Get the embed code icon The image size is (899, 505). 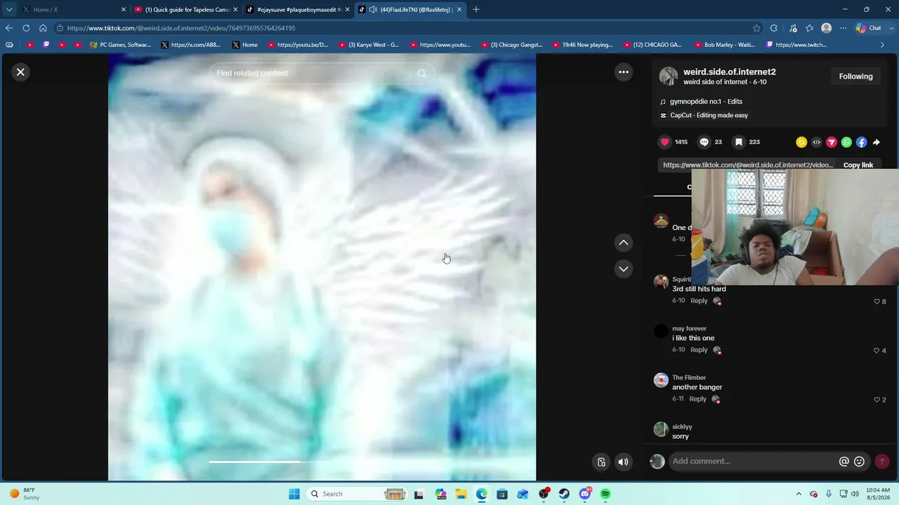coord(816,142)
